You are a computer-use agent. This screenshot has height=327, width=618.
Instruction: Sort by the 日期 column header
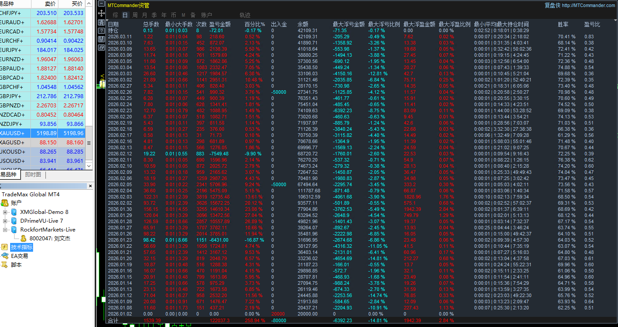pyautogui.click(x=113, y=24)
